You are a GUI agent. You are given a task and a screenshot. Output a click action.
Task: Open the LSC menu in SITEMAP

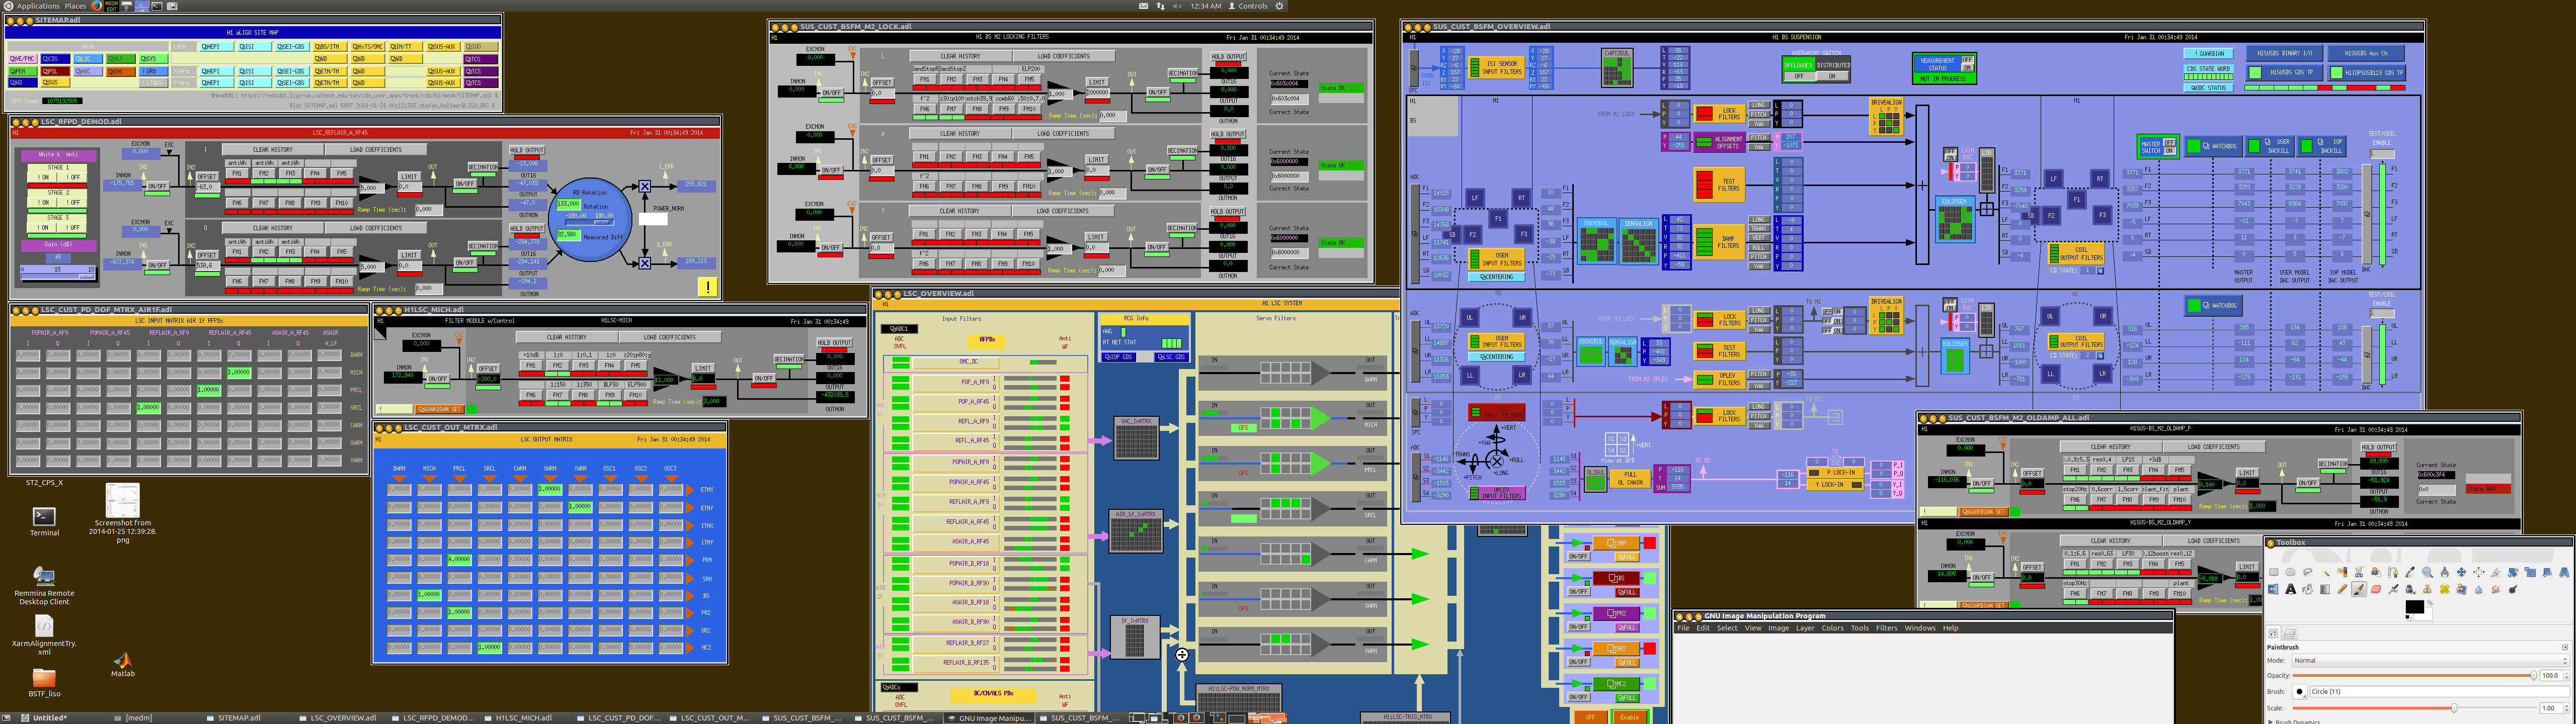(x=88, y=59)
